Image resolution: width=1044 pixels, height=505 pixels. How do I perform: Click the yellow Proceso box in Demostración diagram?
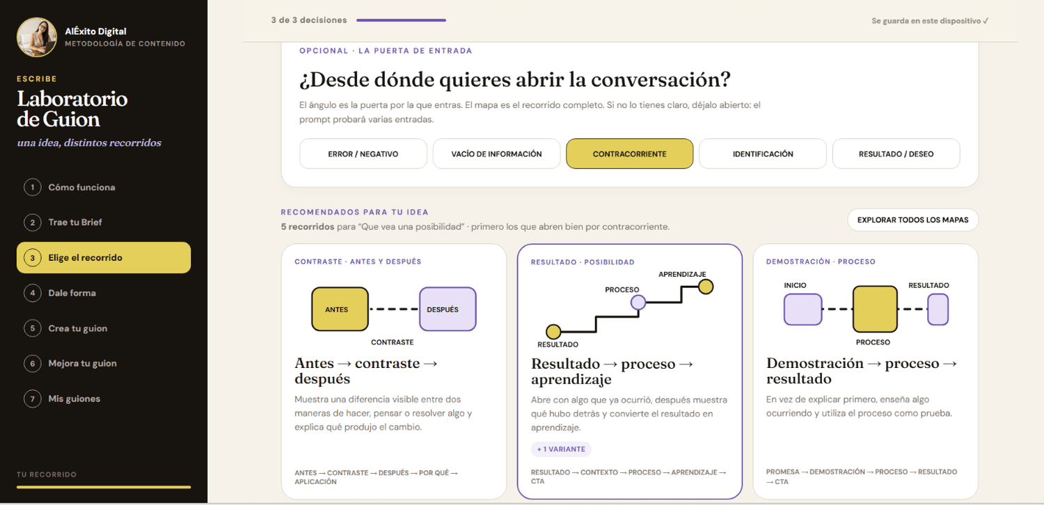(875, 309)
